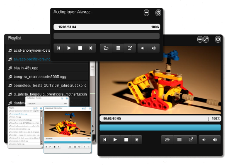The height and width of the screenshot is (165, 228).
Task: Click video time display 00:05/00:05
Action: (112, 119)
